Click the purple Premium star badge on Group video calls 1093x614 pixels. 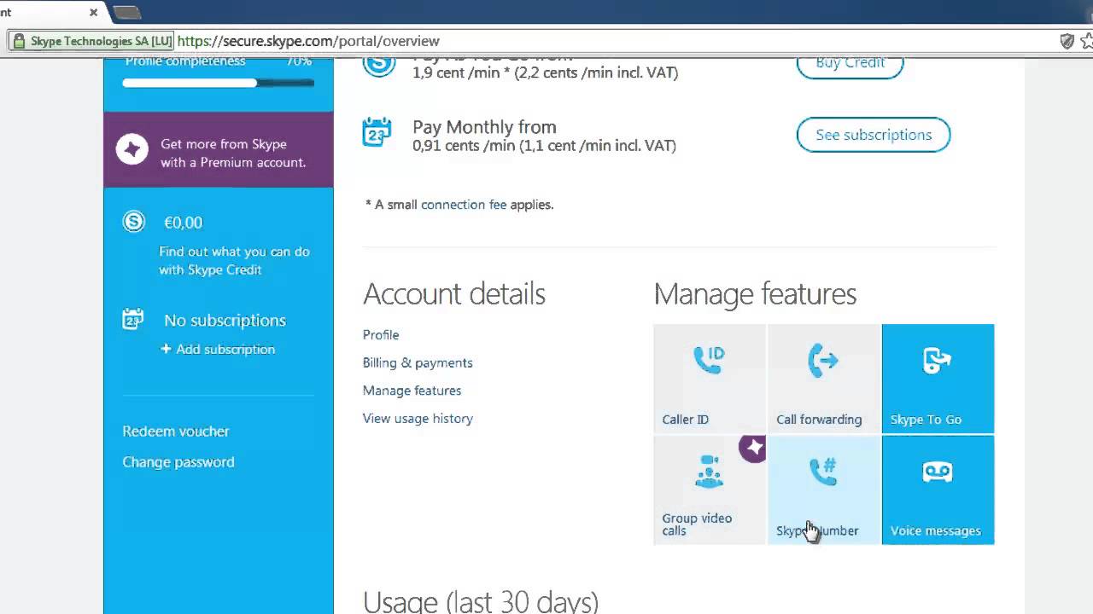[x=753, y=449]
